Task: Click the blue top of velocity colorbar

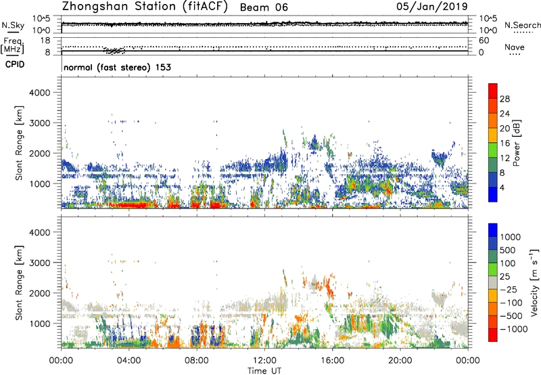Action: tap(493, 230)
